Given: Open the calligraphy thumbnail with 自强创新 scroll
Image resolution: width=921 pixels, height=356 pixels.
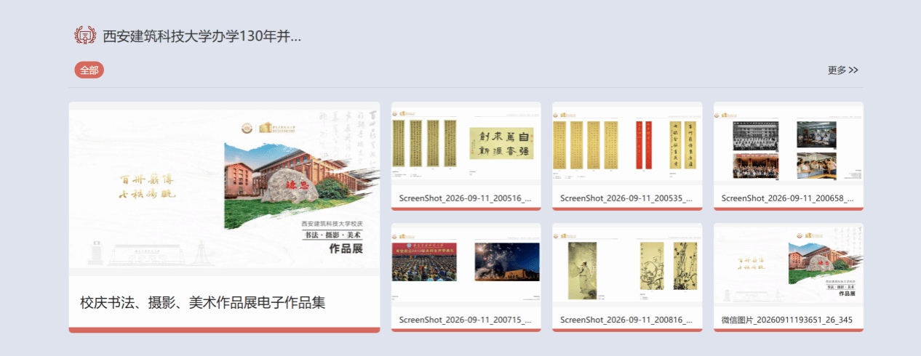Looking at the screenshot, I should tap(466, 143).
